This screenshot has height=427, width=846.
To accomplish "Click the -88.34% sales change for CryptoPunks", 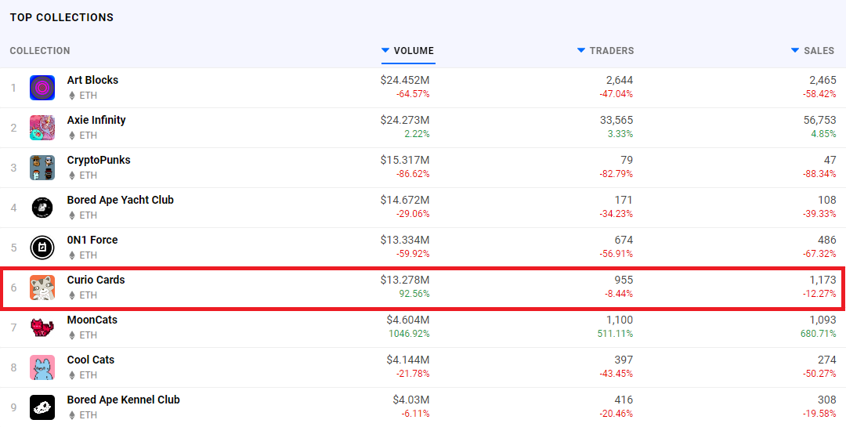I will [x=819, y=174].
